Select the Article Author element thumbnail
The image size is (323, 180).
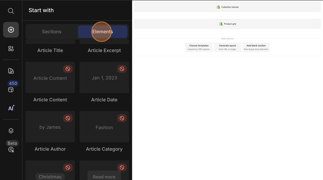[x=50, y=127]
